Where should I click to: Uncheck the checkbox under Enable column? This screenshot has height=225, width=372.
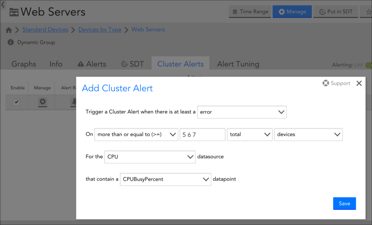(16, 102)
